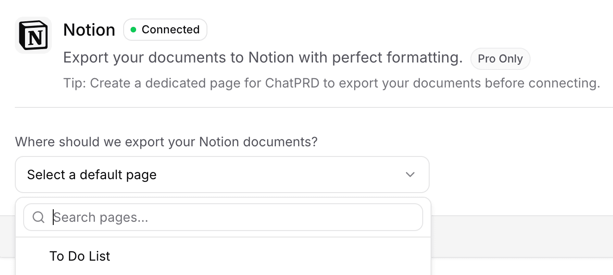Viewport: 613px width, 275px height.
Task: Click the tip text about dedicated page
Action: tap(331, 83)
